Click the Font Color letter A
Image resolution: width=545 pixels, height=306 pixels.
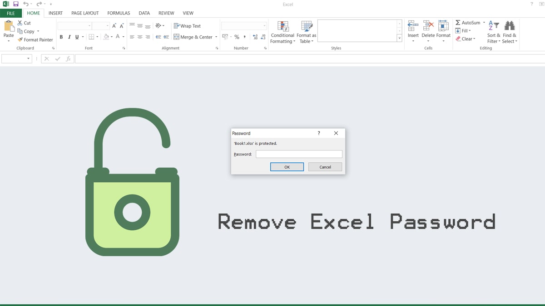point(118,37)
